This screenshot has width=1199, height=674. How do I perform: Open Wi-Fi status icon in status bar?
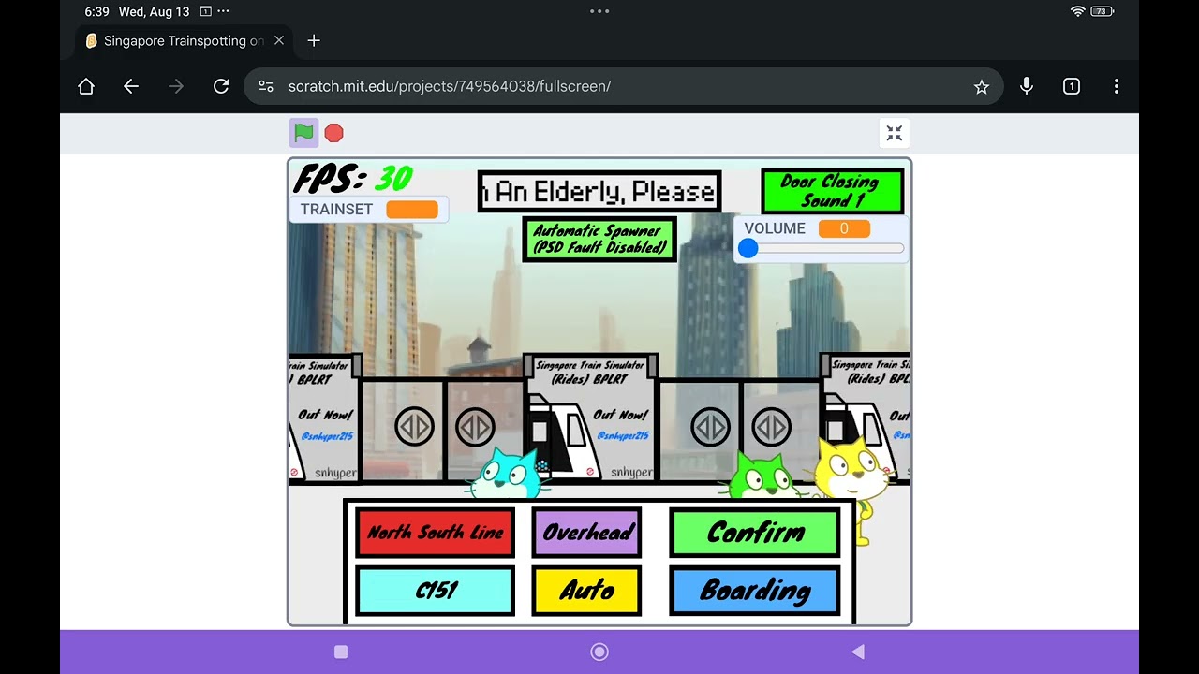pyautogui.click(x=1077, y=11)
